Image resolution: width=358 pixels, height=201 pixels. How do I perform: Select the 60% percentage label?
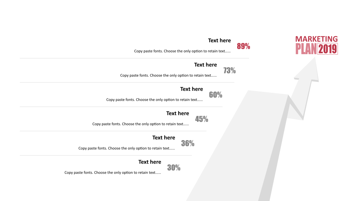pos(216,95)
